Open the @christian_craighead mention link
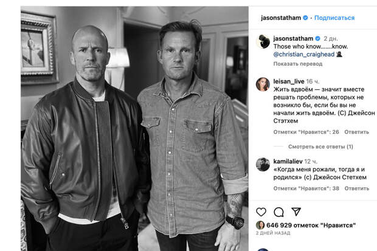This screenshot has width=377, height=251. pos(304,54)
